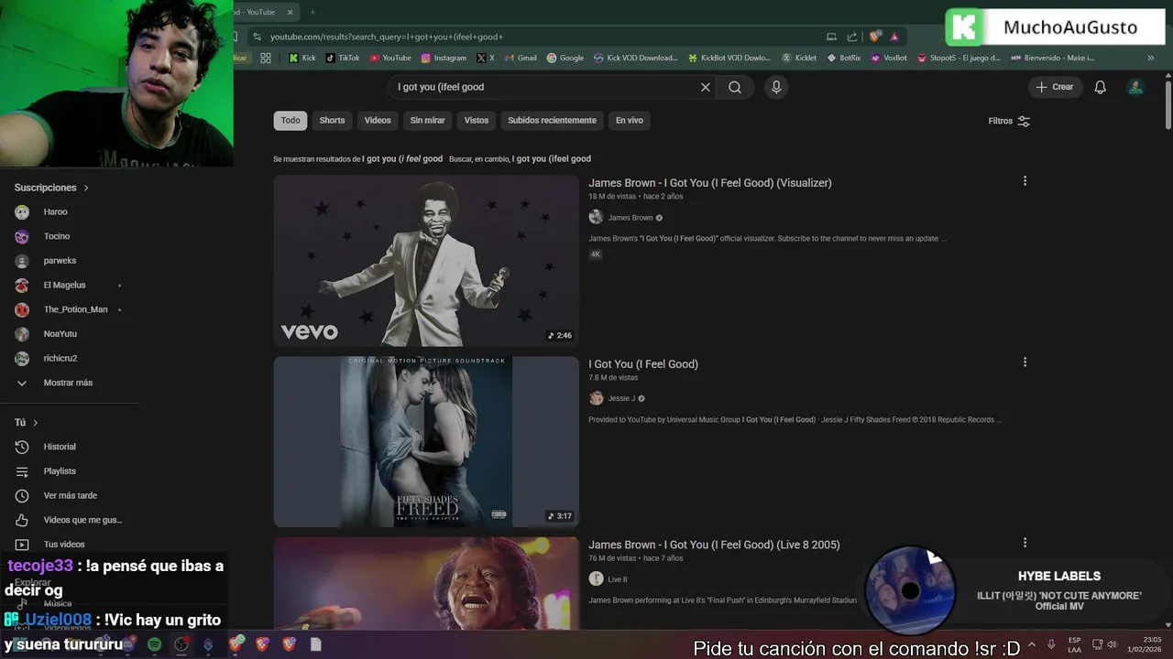Viewport: 1173px width, 659px height.
Task: Clear the YouTube search box with X
Action: tap(706, 87)
